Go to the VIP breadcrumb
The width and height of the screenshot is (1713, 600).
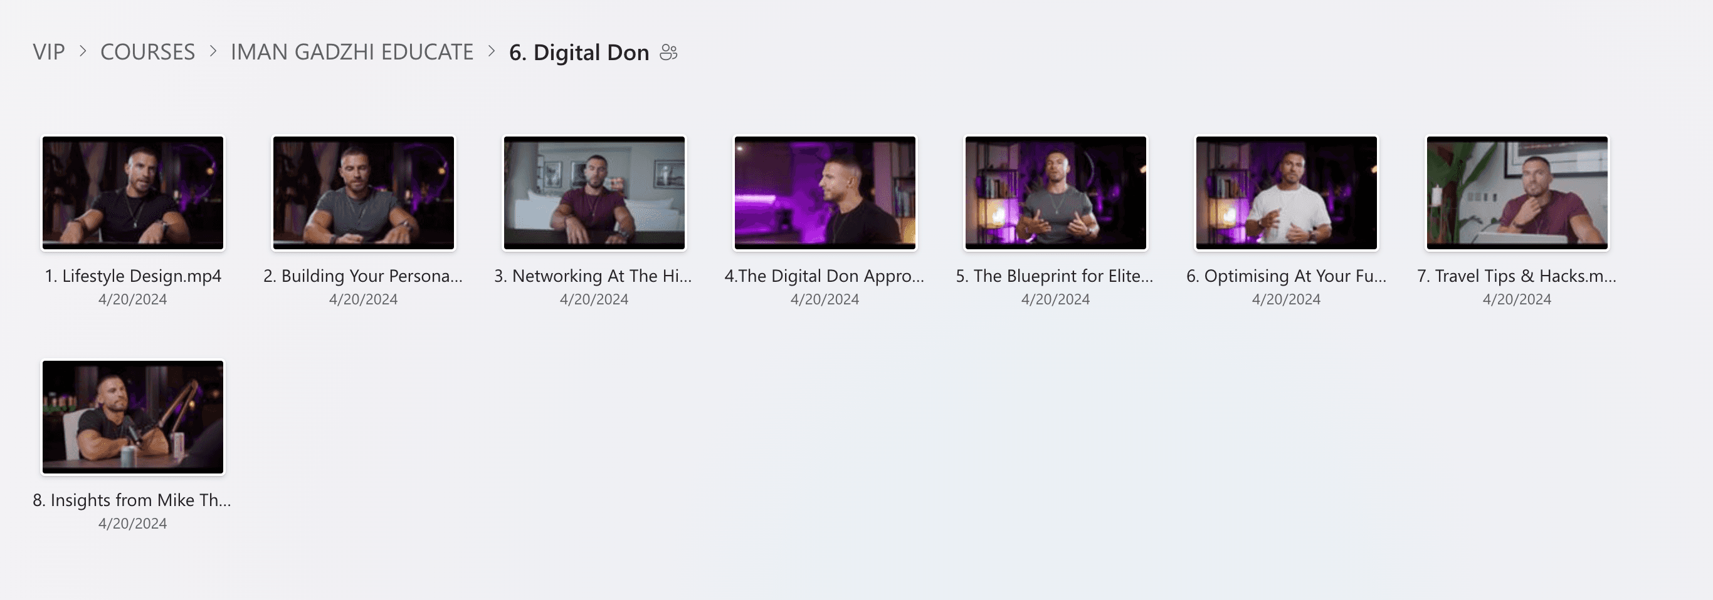48,52
